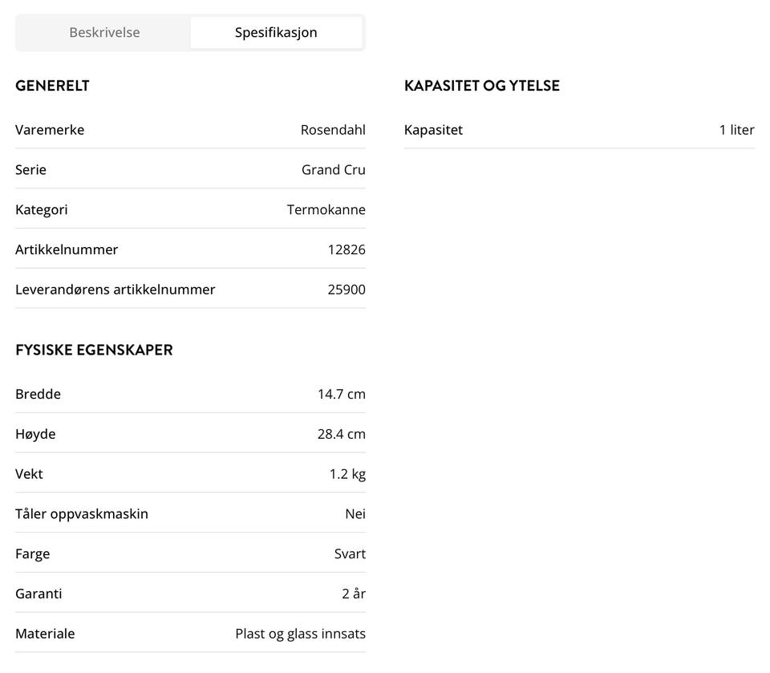Click the Rosendahl brand value
Viewport: 770px width, 673px height.
point(333,130)
